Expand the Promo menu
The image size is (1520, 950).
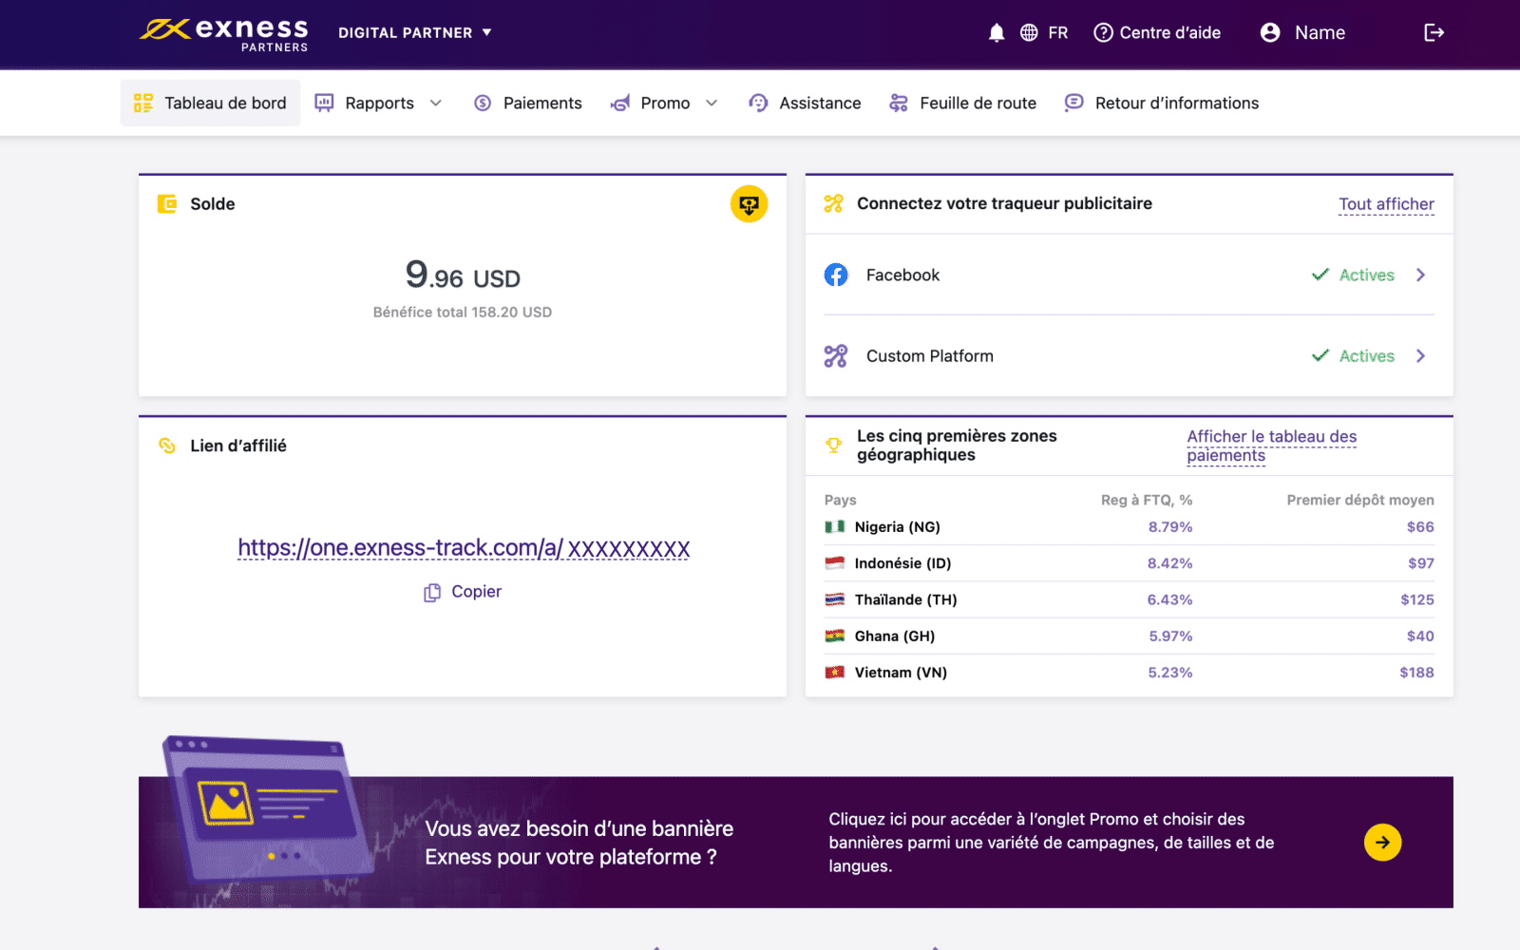(x=665, y=104)
